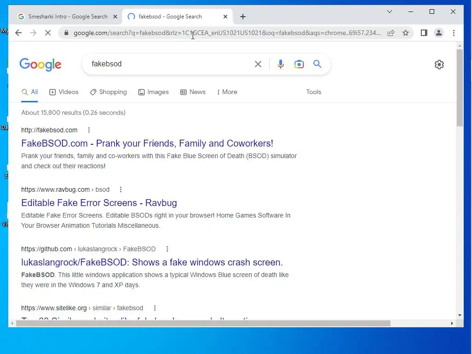The height and width of the screenshot is (354, 472).
Task: Expand the tab search chevron
Action: 389,12
